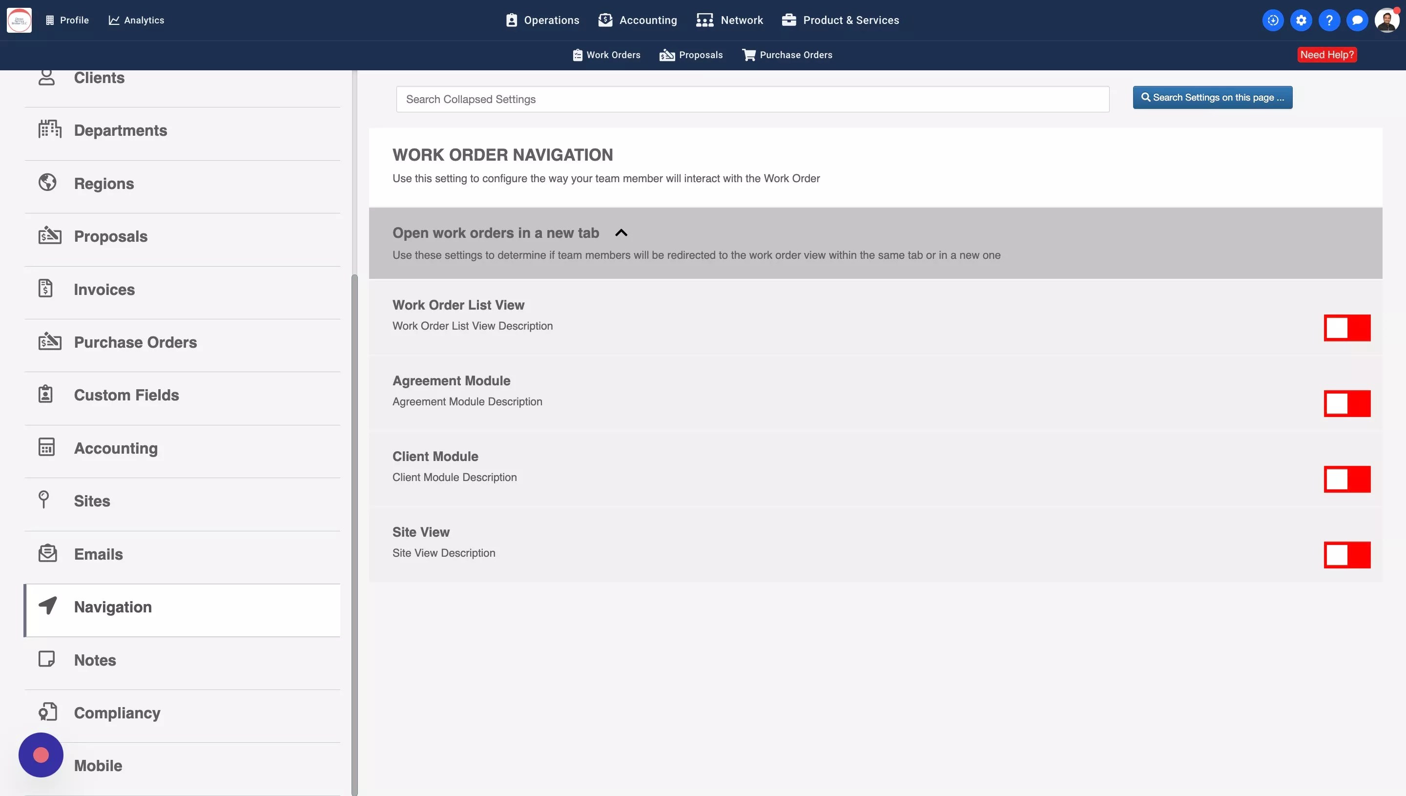
Task: Open the Operations briefcase icon
Action: [x=512, y=20]
